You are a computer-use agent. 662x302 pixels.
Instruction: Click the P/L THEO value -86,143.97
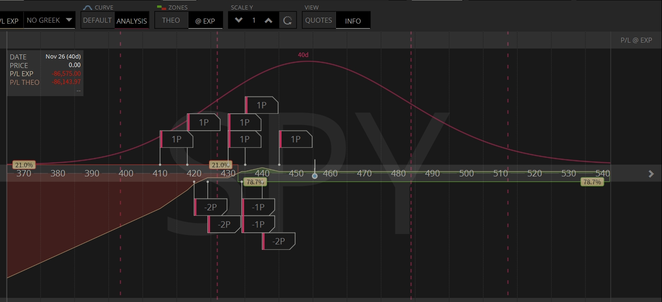(66, 82)
